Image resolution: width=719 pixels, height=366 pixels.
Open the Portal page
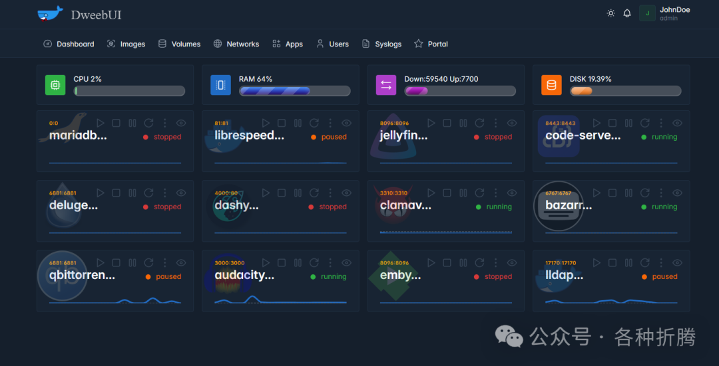(x=431, y=44)
